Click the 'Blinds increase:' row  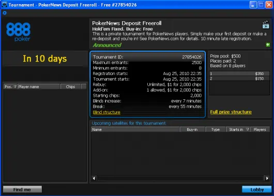point(147,101)
